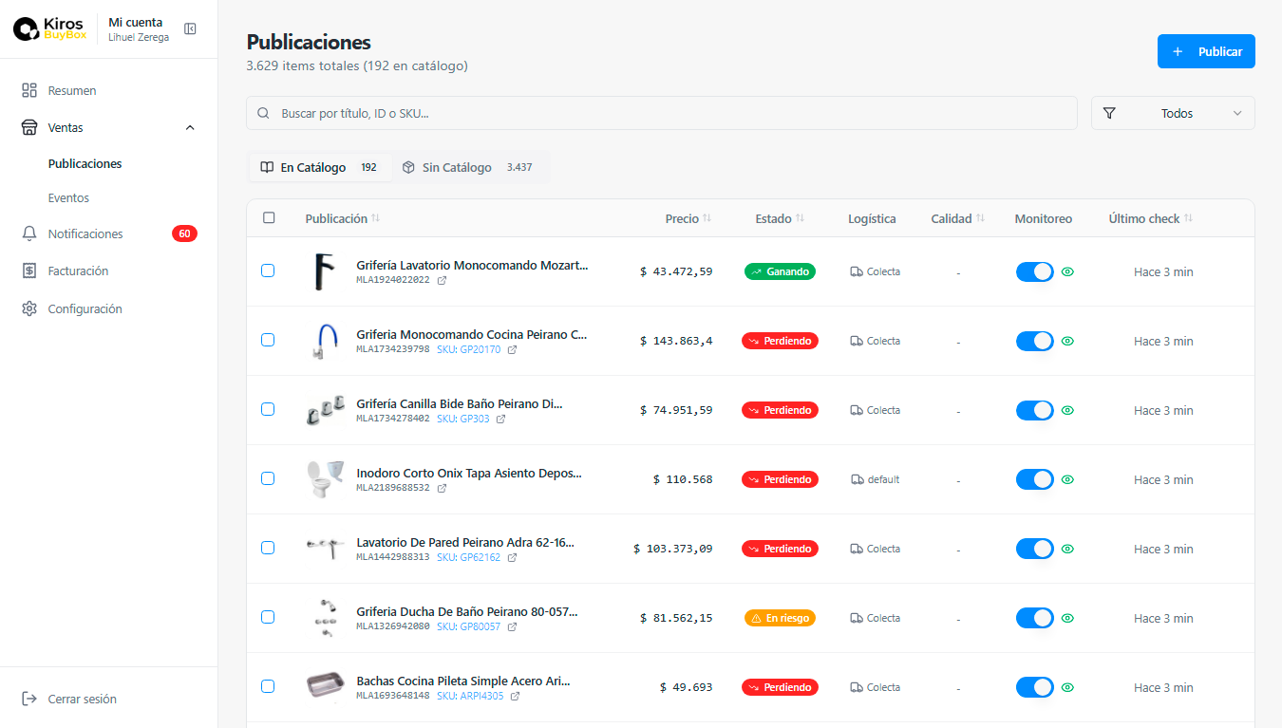Click the Facturación billing icon

29,271
